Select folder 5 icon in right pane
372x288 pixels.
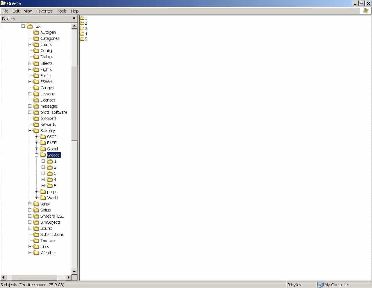click(82, 39)
